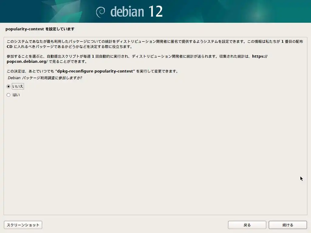
Task: Click the 続ける continue button
Action: tap(288, 225)
